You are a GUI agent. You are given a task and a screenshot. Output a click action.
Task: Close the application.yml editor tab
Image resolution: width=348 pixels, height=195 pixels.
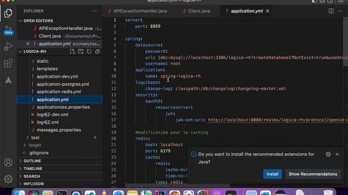click(x=268, y=11)
